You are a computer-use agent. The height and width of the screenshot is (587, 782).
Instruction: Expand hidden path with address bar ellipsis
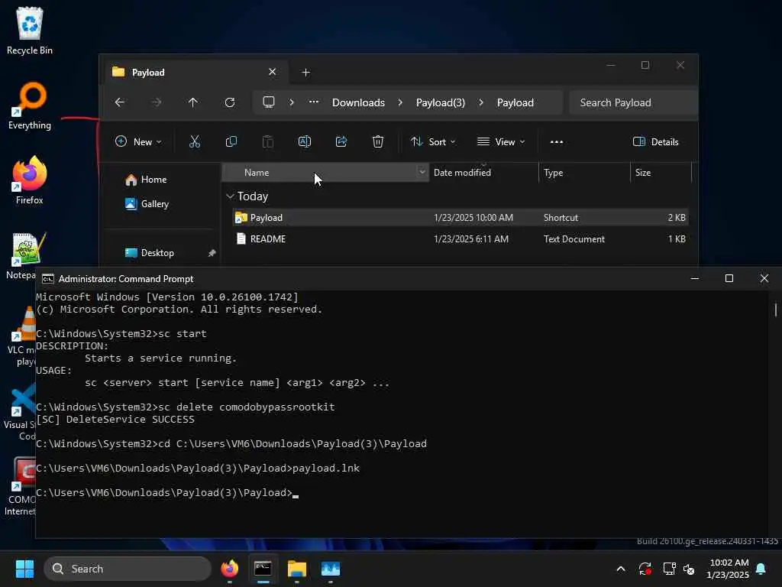(313, 102)
